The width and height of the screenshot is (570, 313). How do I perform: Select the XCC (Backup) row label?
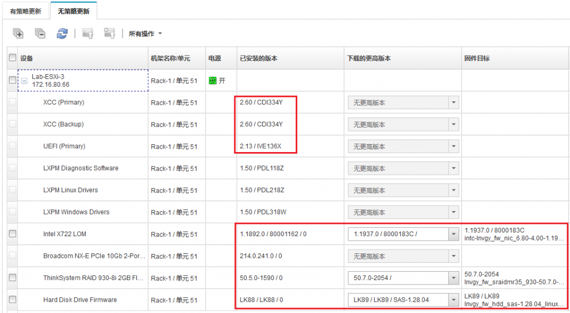[x=63, y=124]
